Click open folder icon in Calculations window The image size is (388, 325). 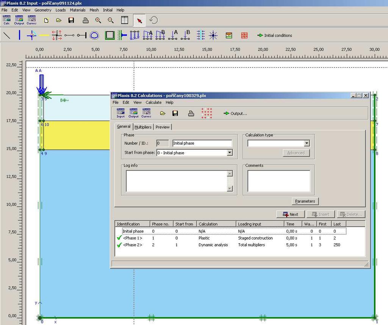tap(163, 113)
